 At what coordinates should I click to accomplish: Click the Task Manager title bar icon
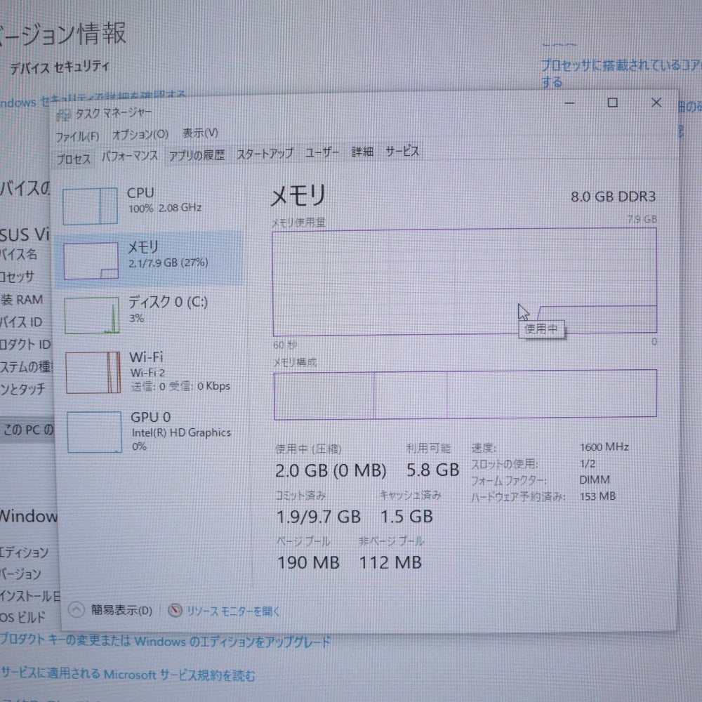64,114
